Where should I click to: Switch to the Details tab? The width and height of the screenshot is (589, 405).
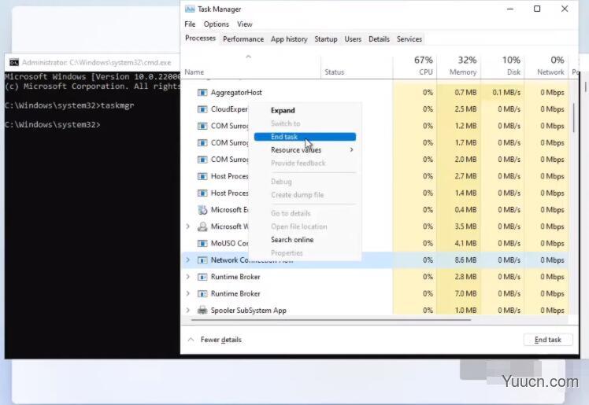pyautogui.click(x=379, y=39)
